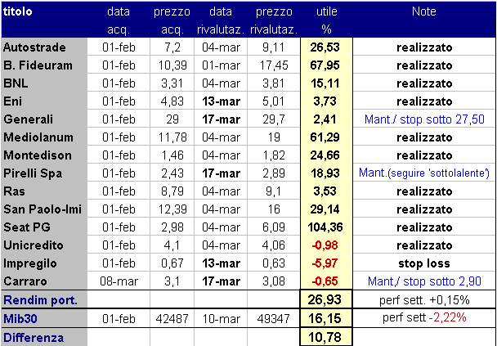Screen dimensions: 497x346
Task: Click the 4,06 revaluation price for Unicredito
Action: (274, 245)
